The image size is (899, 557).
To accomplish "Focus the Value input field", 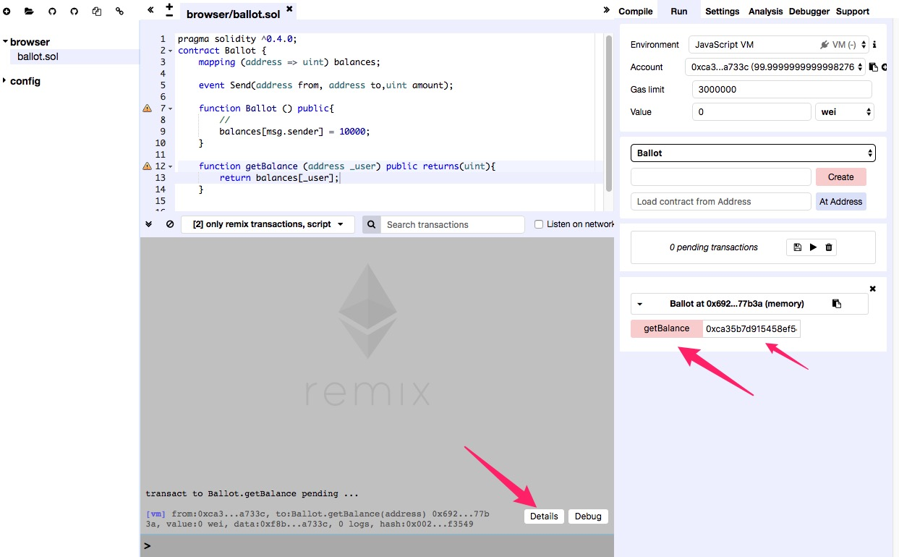I will pyautogui.click(x=751, y=112).
